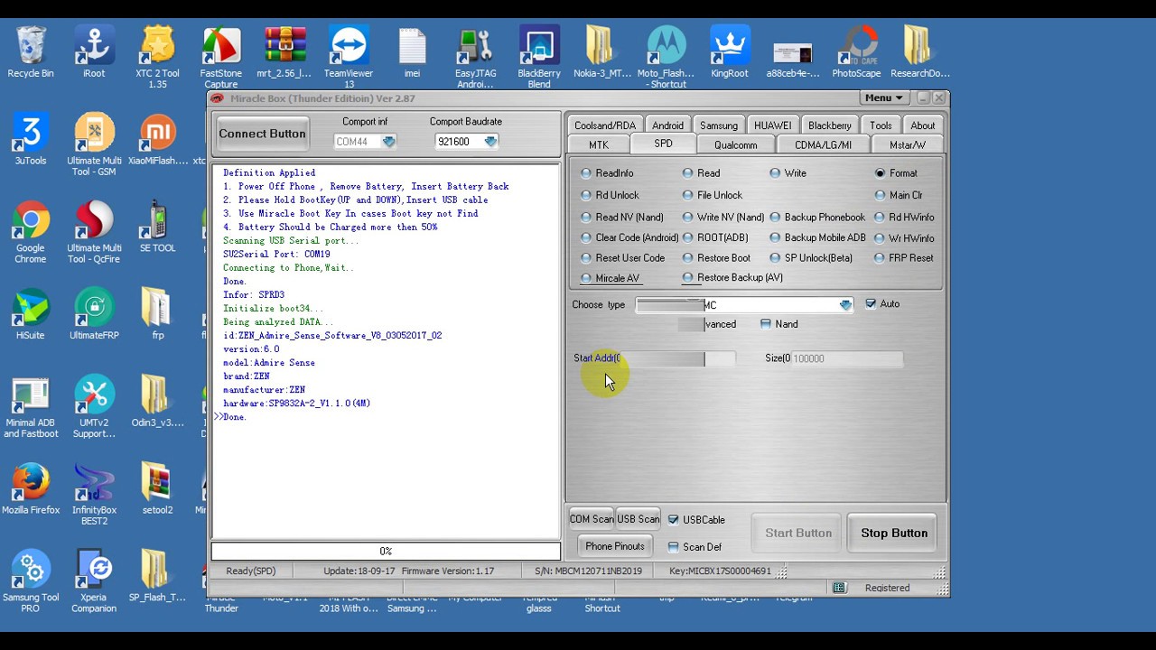Click the Stop Button
This screenshot has height=650, width=1156.
[894, 533]
